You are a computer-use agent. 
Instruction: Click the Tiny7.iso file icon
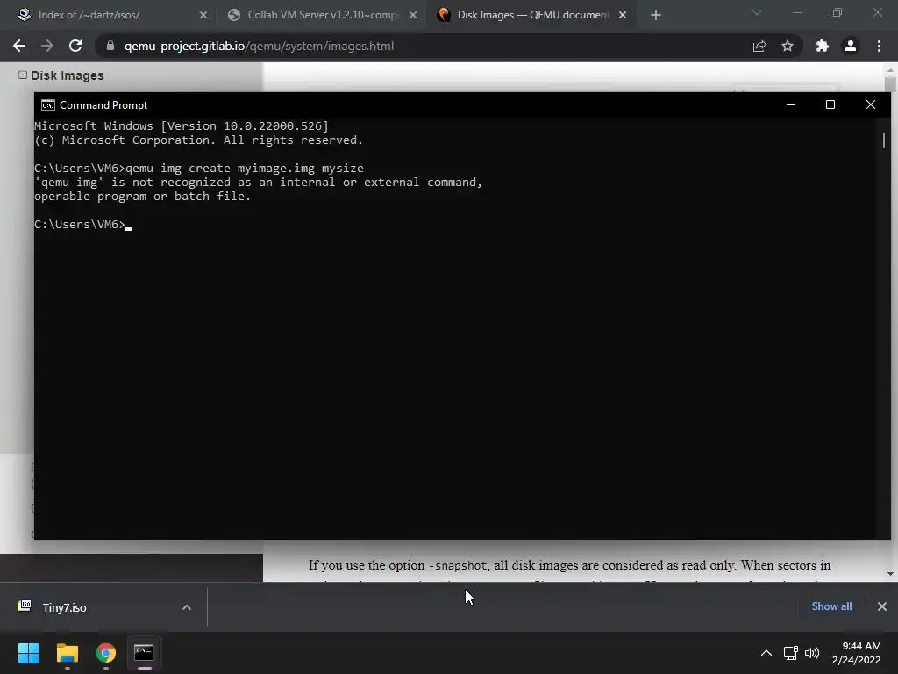point(25,606)
